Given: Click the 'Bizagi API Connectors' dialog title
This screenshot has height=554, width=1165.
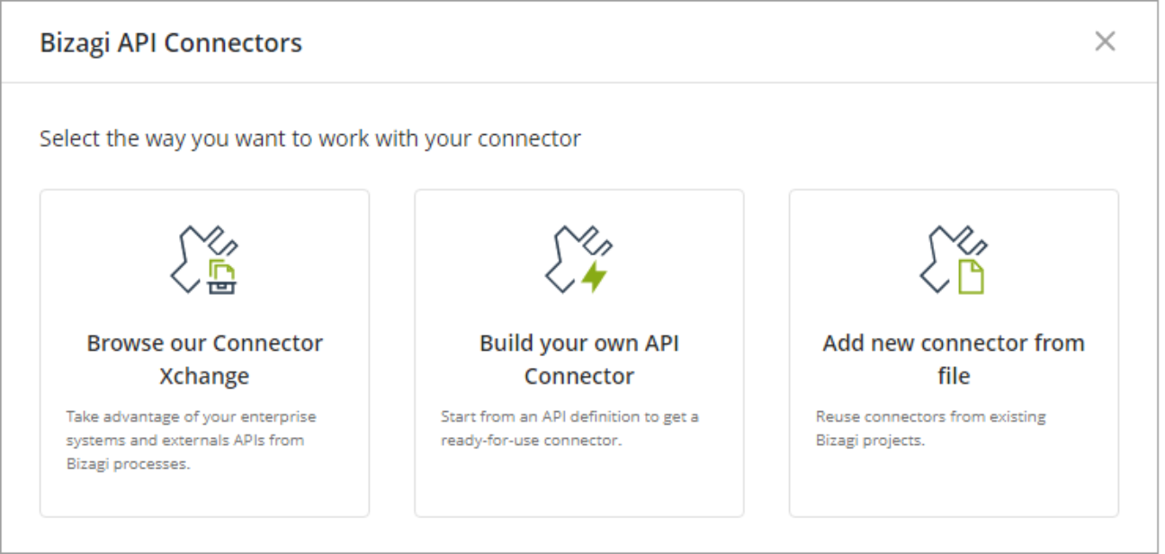Looking at the screenshot, I should pos(171,42).
